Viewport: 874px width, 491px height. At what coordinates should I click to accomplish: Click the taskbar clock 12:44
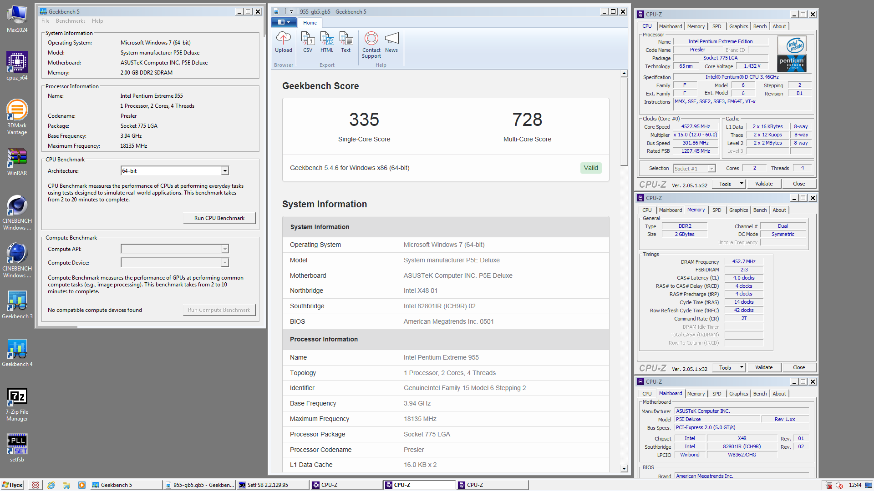click(x=855, y=485)
